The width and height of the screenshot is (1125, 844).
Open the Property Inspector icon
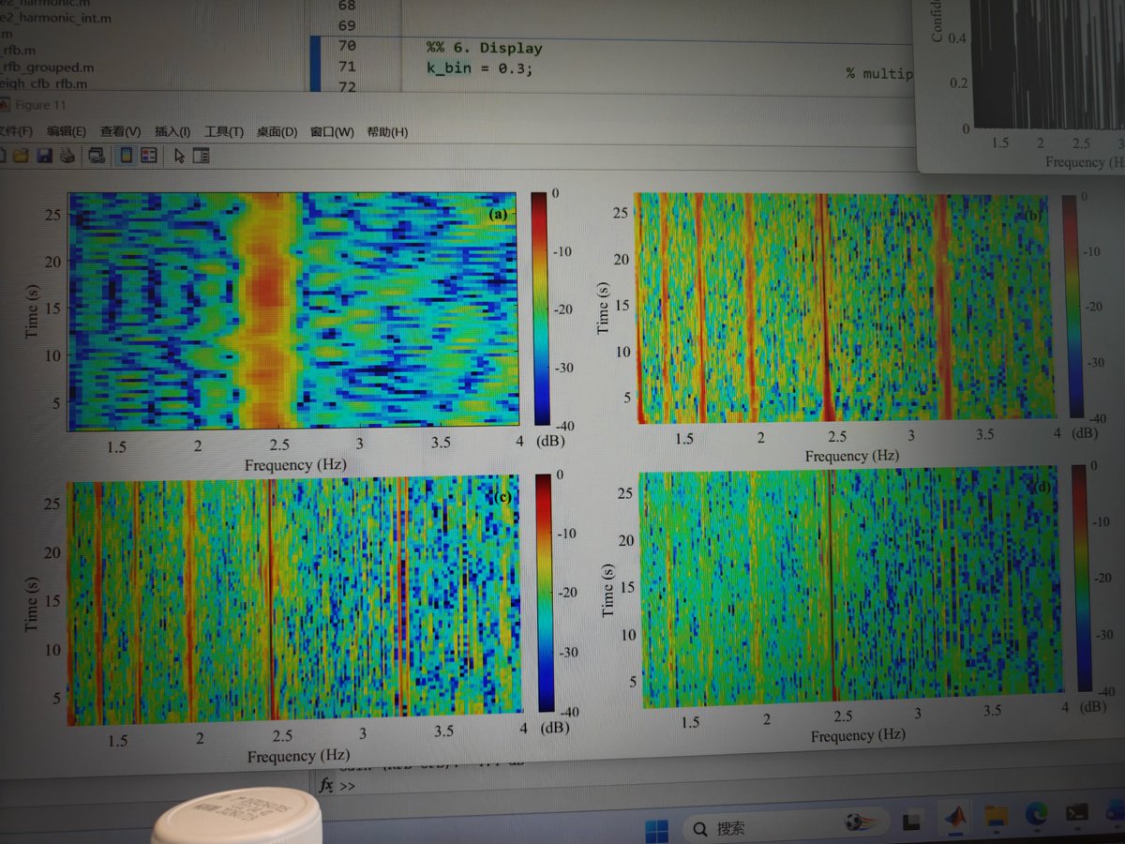(201, 156)
